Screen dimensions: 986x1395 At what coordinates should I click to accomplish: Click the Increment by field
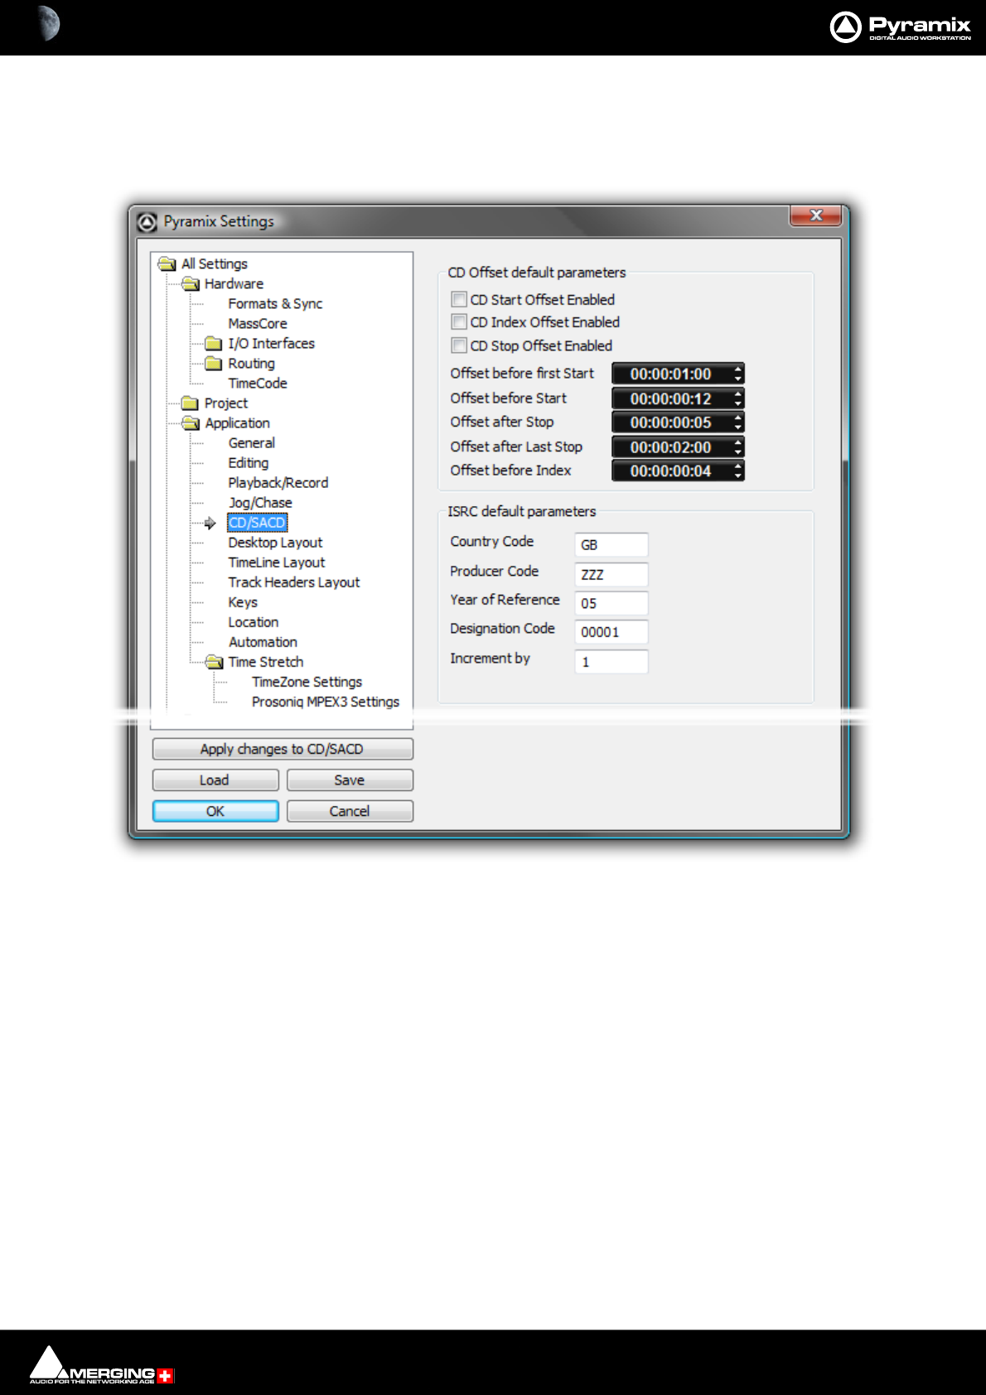point(611,662)
